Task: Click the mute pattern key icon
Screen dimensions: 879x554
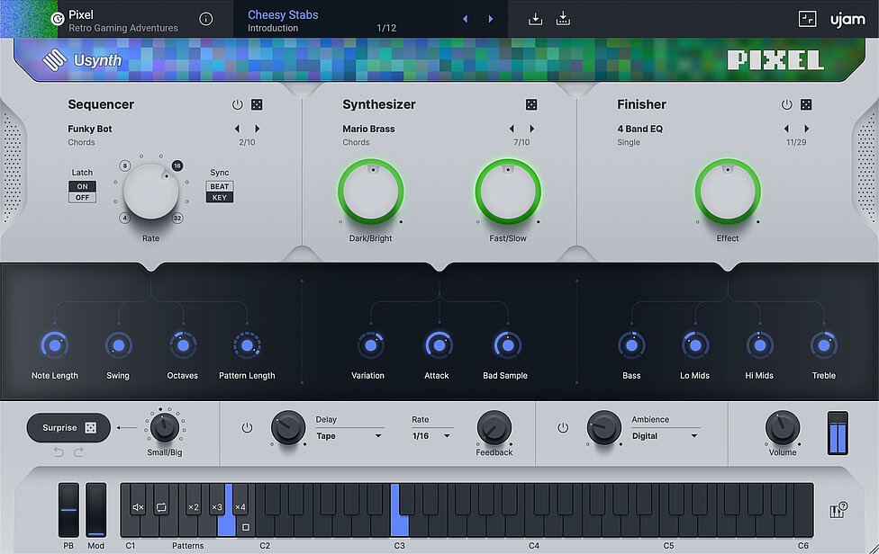Action: tap(138, 508)
